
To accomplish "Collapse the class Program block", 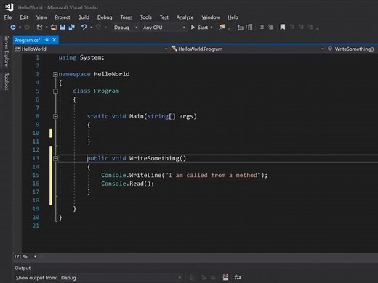I will click(55, 91).
